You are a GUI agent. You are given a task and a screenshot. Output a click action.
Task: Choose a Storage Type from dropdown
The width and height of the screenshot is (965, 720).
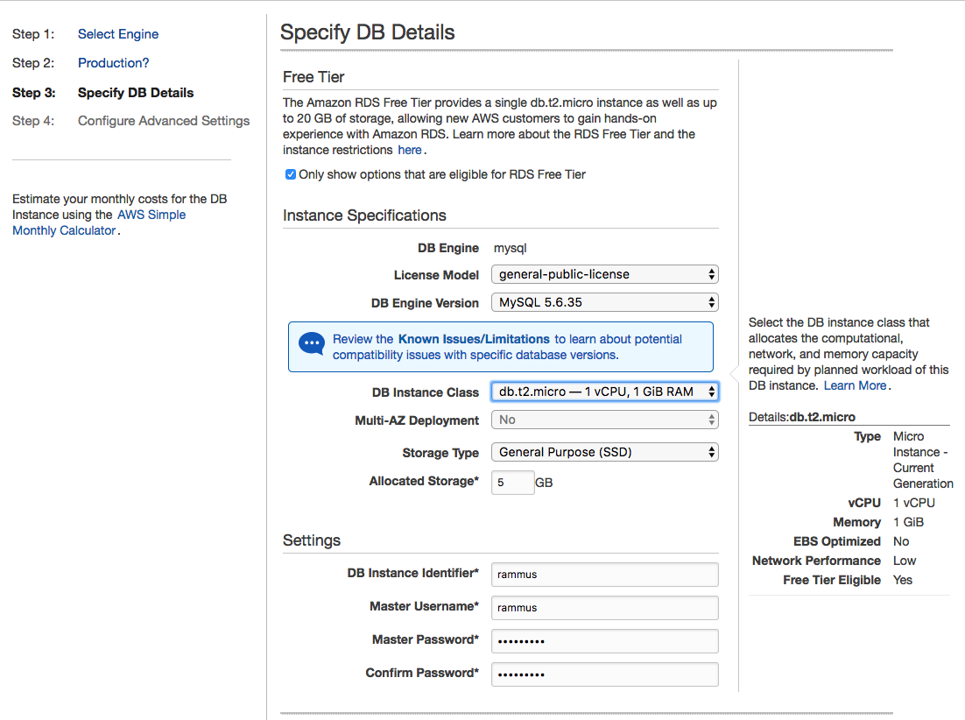coord(604,452)
